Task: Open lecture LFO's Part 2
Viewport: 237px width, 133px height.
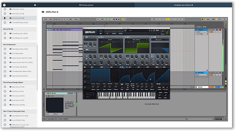Action: [18, 14]
